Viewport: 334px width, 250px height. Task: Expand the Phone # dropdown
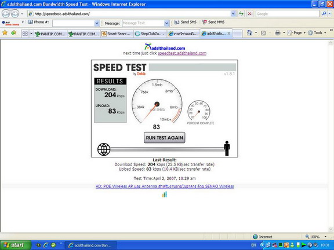click(97, 23)
